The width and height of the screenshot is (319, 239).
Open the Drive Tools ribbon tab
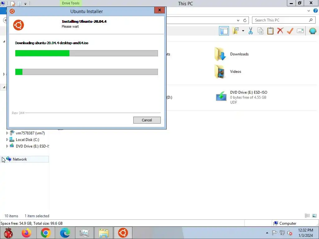71,3
